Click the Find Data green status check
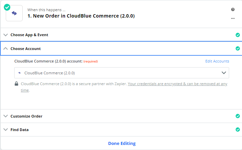242x150 pixels. click(x=238, y=129)
